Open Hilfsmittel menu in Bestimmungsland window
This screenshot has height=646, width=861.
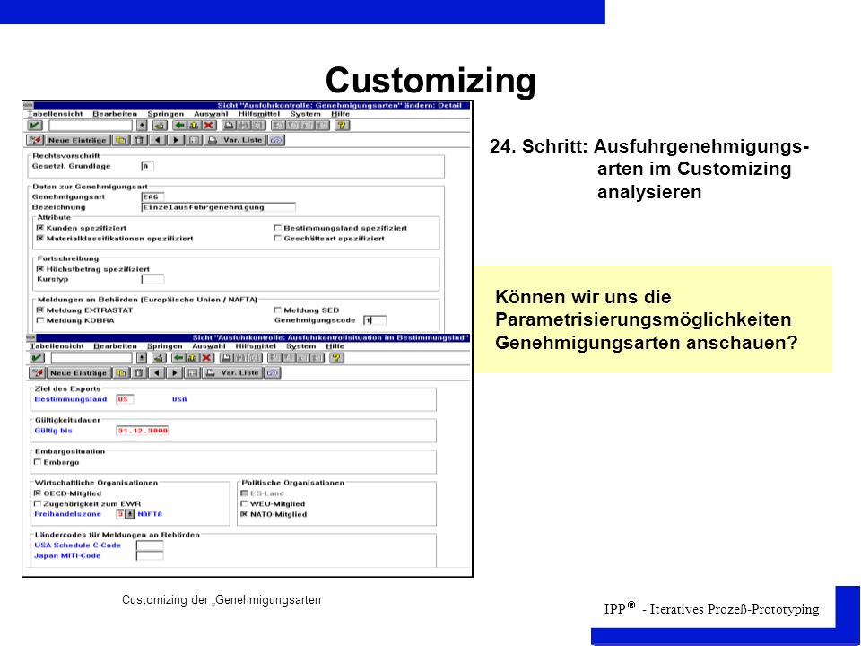(x=256, y=346)
